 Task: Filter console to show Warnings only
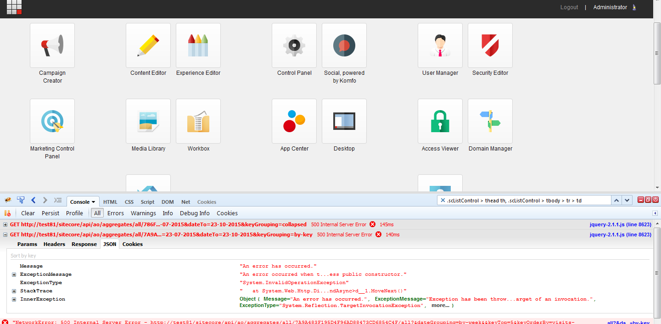coord(143,213)
